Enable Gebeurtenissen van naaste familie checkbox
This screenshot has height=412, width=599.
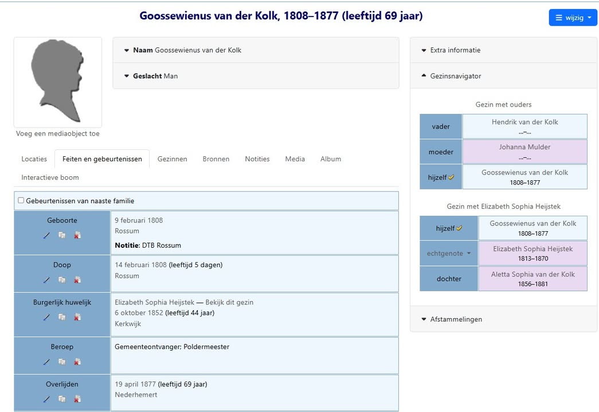[x=21, y=200]
